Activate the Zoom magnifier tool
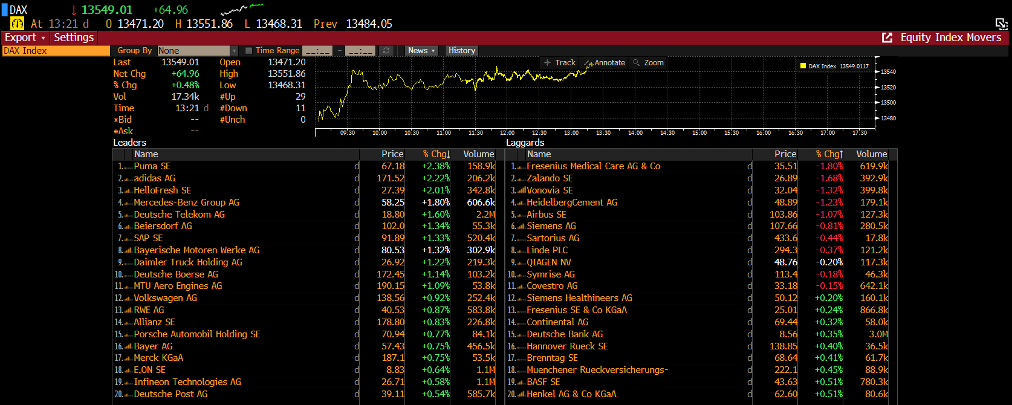This screenshot has width=1012, height=405. [648, 63]
